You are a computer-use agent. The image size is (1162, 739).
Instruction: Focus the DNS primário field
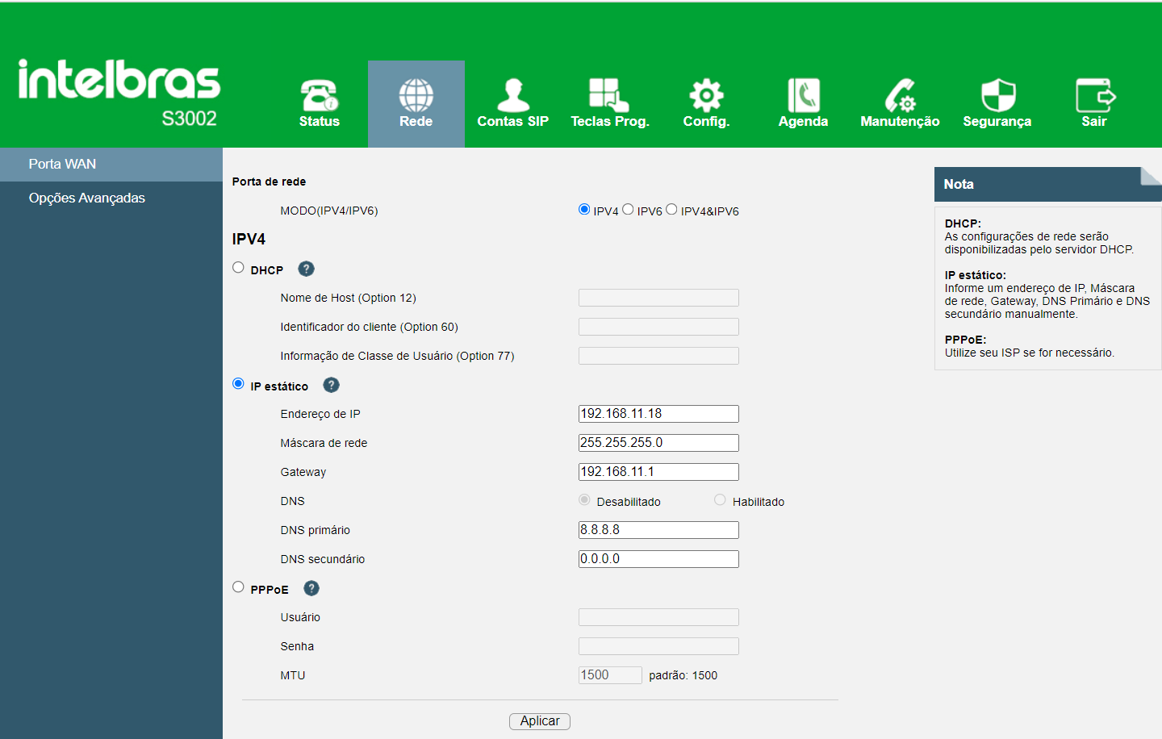tap(658, 530)
